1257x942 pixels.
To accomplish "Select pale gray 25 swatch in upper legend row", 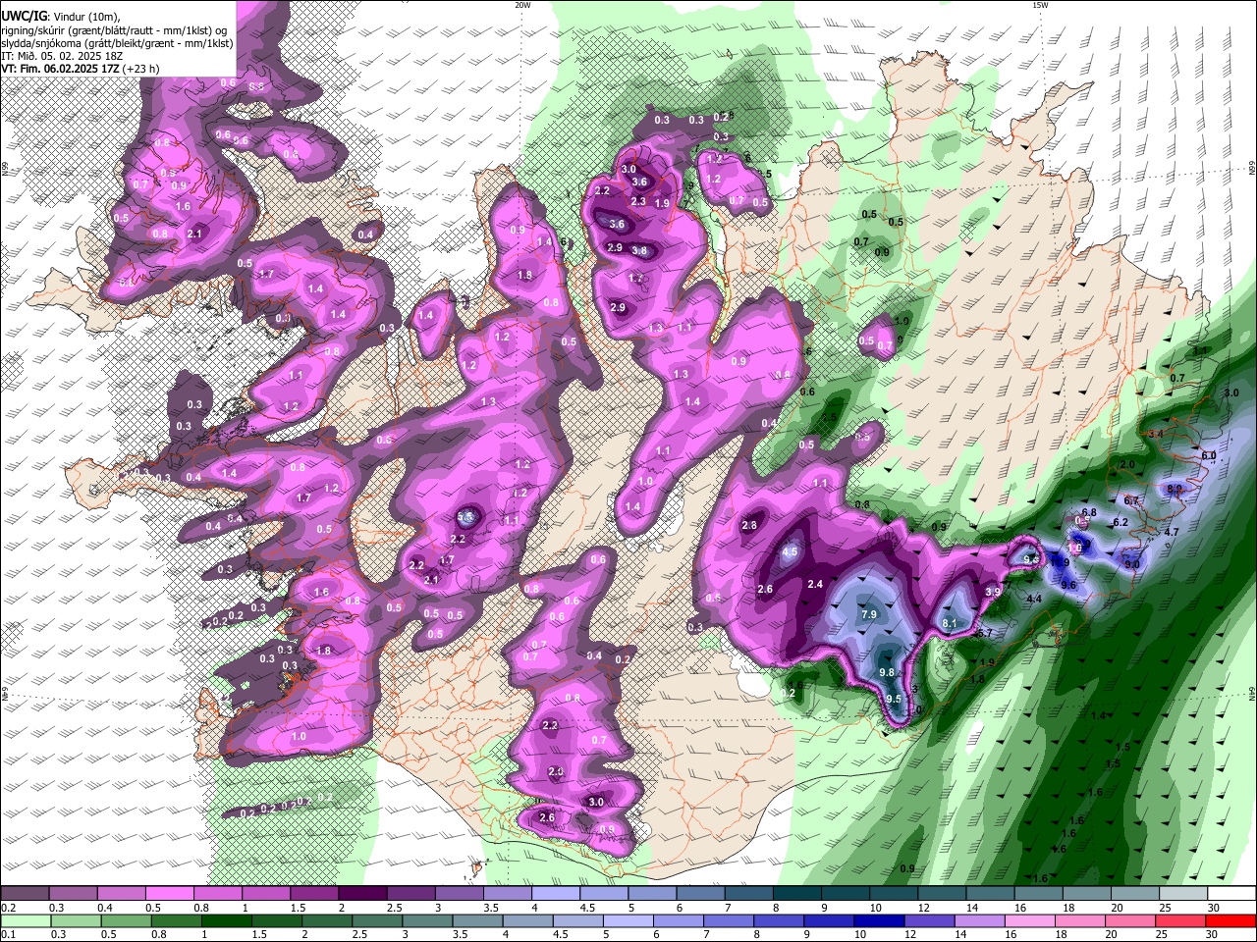I will [x=1183, y=893].
